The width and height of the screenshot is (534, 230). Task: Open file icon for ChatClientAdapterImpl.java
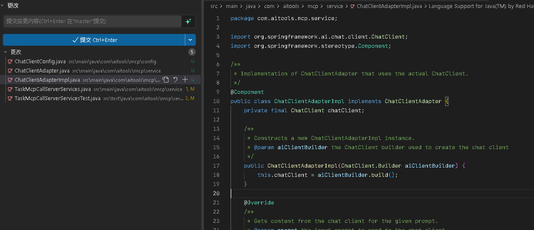click(x=166, y=80)
